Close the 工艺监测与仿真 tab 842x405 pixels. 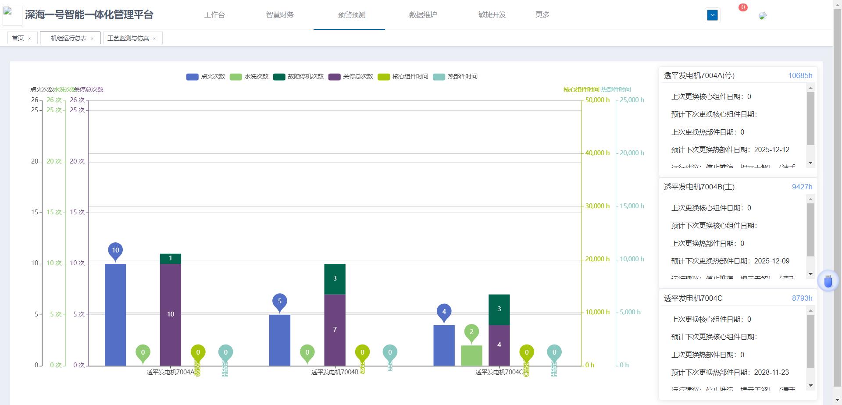tap(154, 39)
